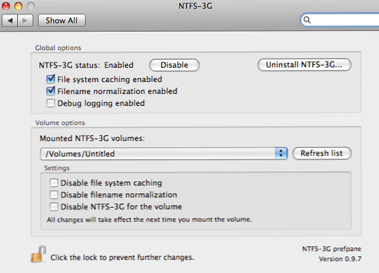Disable NTFS-3G with the Disable button
The width and height of the screenshot is (379, 273).
tap(175, 65)
